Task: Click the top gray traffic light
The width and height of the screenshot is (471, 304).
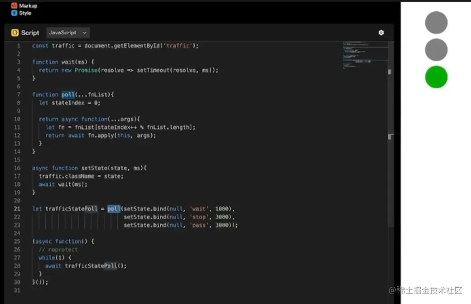Action: (x=436, y=23)
